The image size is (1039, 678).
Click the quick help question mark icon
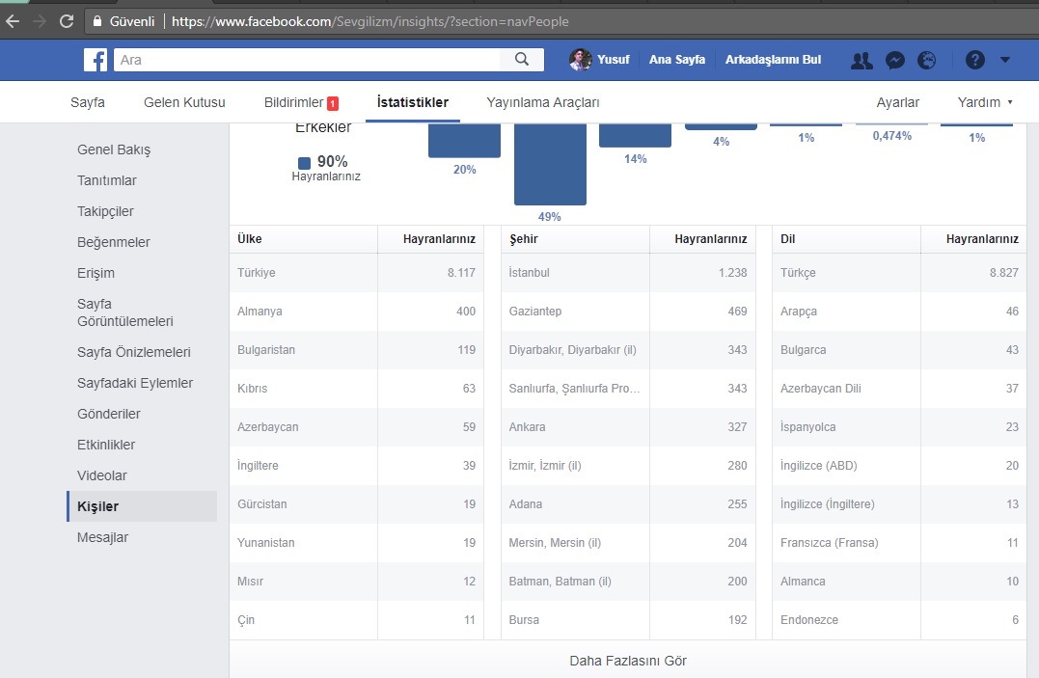click(974, 61)
